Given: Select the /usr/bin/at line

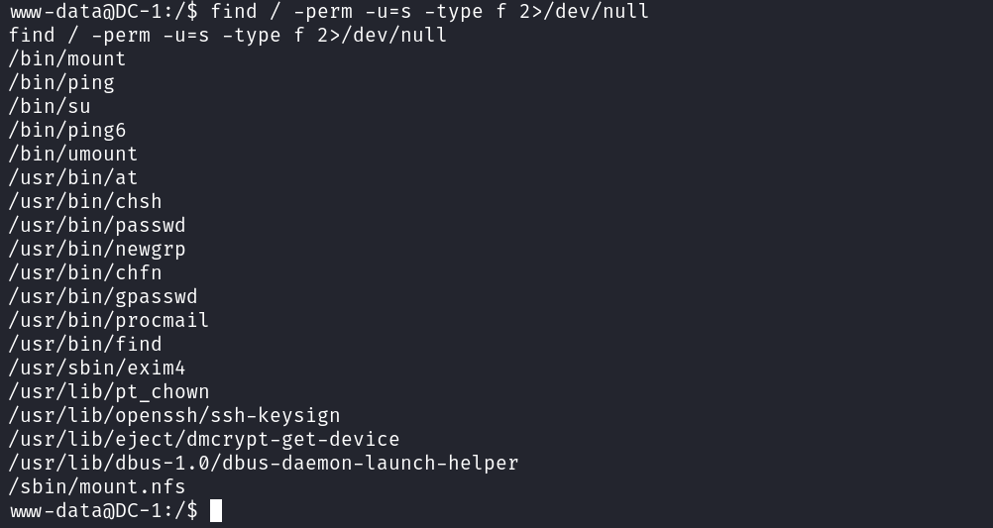Looking at the screenshot, I should 73,177.
